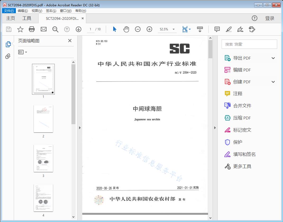Click the 登录 sign-in button
The image size is (283, 222).
(x=270, y=18)
